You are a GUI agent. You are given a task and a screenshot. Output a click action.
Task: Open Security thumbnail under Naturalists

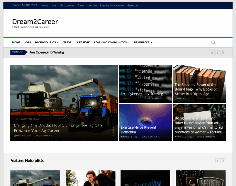click(146, 178)
